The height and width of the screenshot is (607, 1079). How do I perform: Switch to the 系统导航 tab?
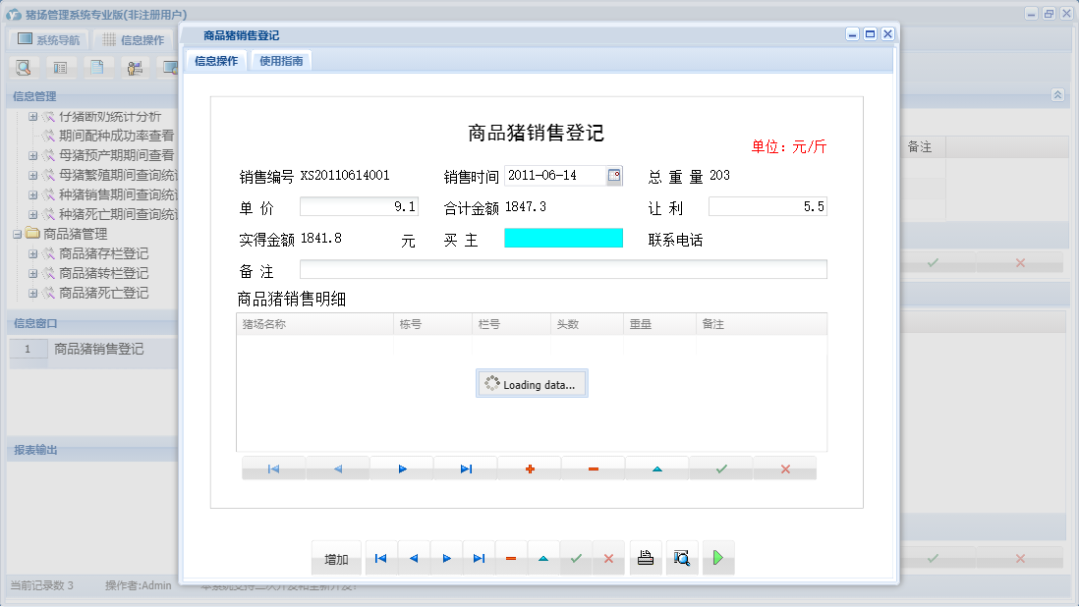(47, 38)
